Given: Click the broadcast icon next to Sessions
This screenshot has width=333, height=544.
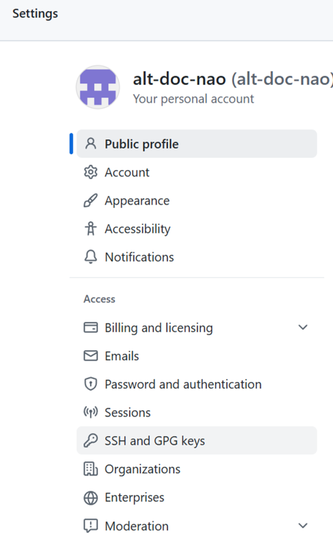Looking at the screenshot, I should coord(90,412).
